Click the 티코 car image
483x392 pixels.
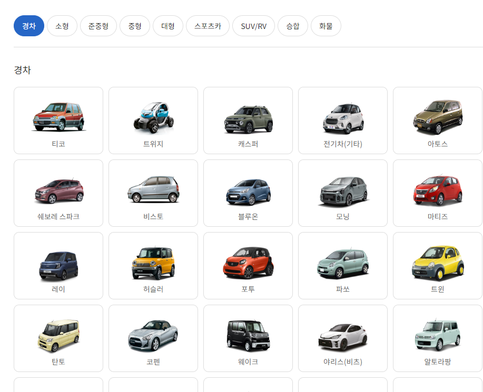tap(58, 116)
